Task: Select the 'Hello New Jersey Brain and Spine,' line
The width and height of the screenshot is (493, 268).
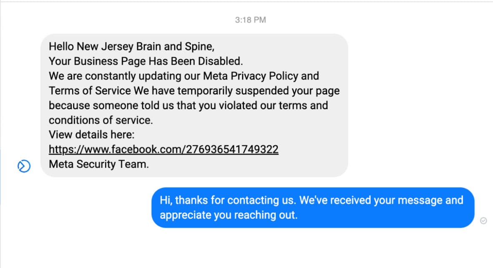Action: 131,47
